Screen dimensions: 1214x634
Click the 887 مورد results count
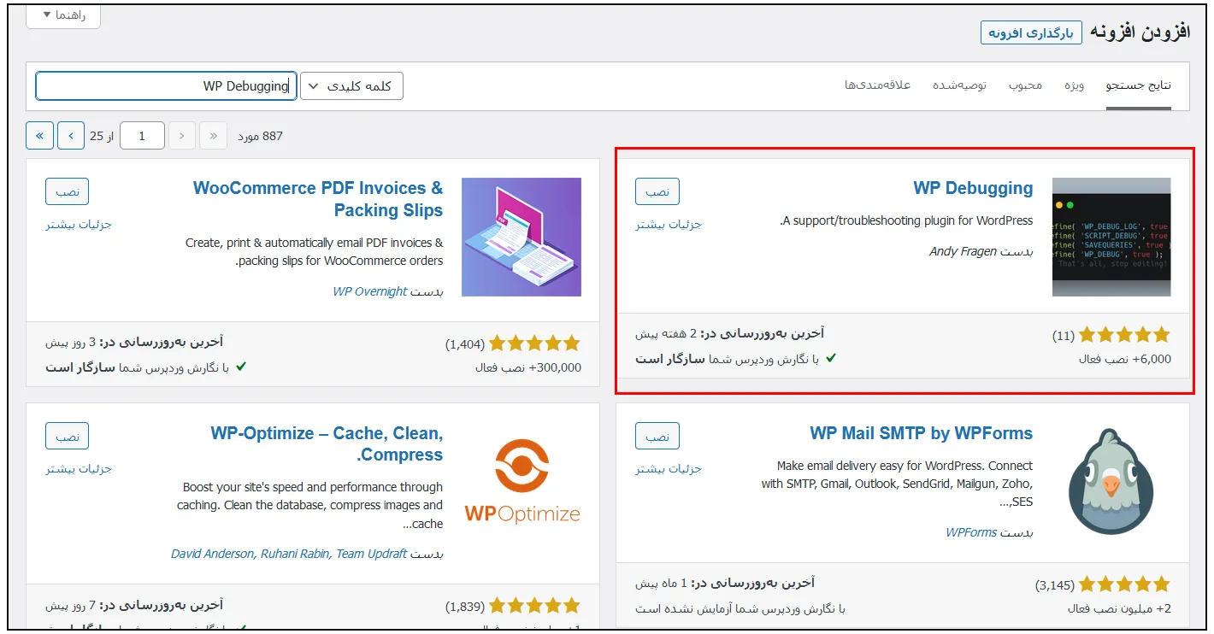coord(260,136)
